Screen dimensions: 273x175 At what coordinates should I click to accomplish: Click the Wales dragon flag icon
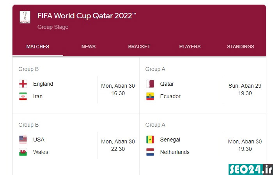(x=23, y=152)
